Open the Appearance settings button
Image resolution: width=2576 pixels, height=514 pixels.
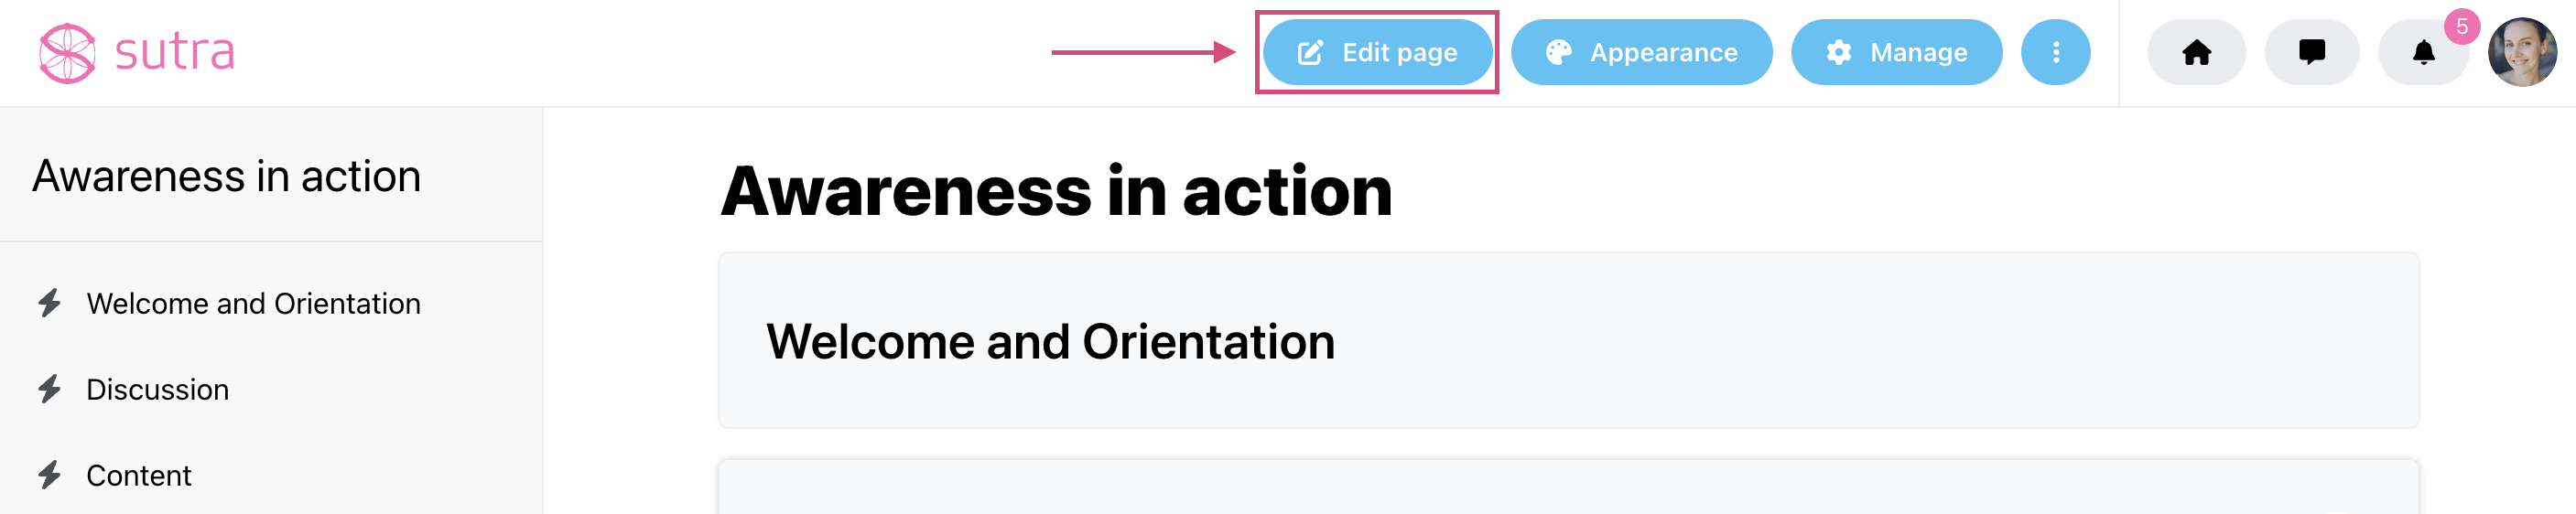pos(1641,52)
